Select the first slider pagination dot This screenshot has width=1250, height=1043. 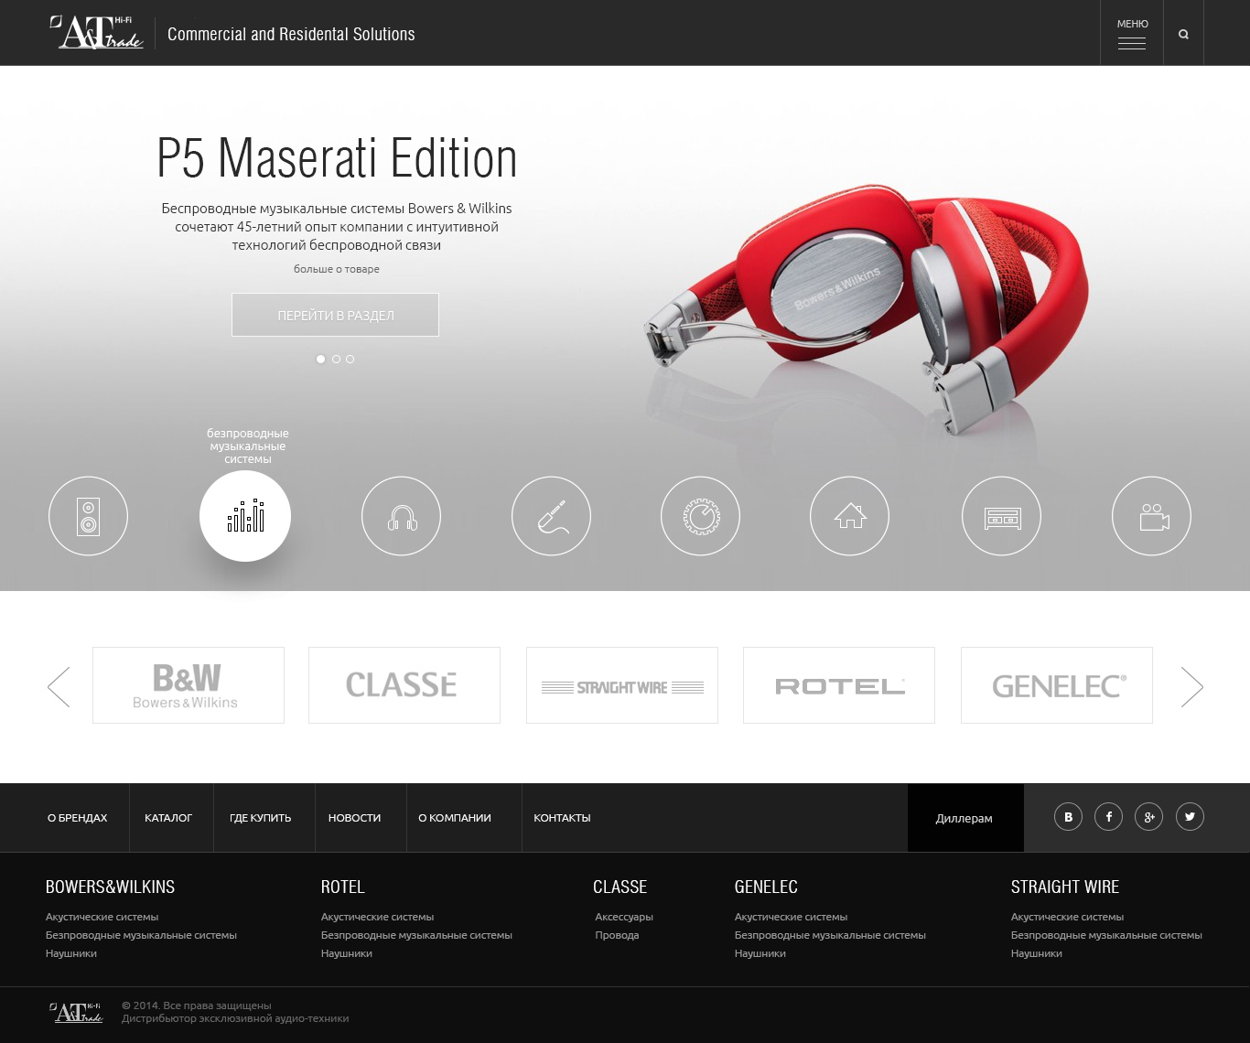(x=320, y=360)
